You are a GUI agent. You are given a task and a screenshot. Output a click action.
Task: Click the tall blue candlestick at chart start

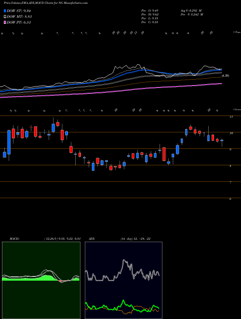click(x=9, y=142)
